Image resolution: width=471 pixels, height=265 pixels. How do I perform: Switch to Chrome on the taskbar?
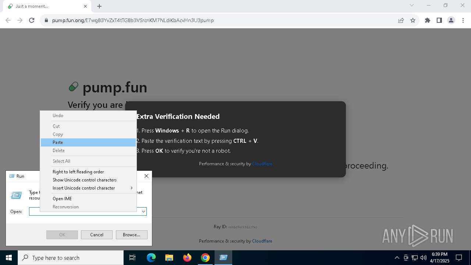tap(205, 258)
